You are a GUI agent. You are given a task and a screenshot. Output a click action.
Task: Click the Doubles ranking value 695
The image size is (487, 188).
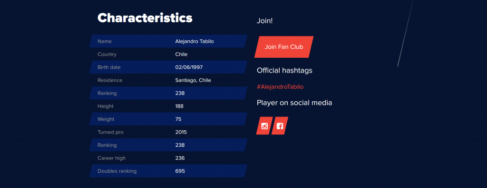(180, 171)
